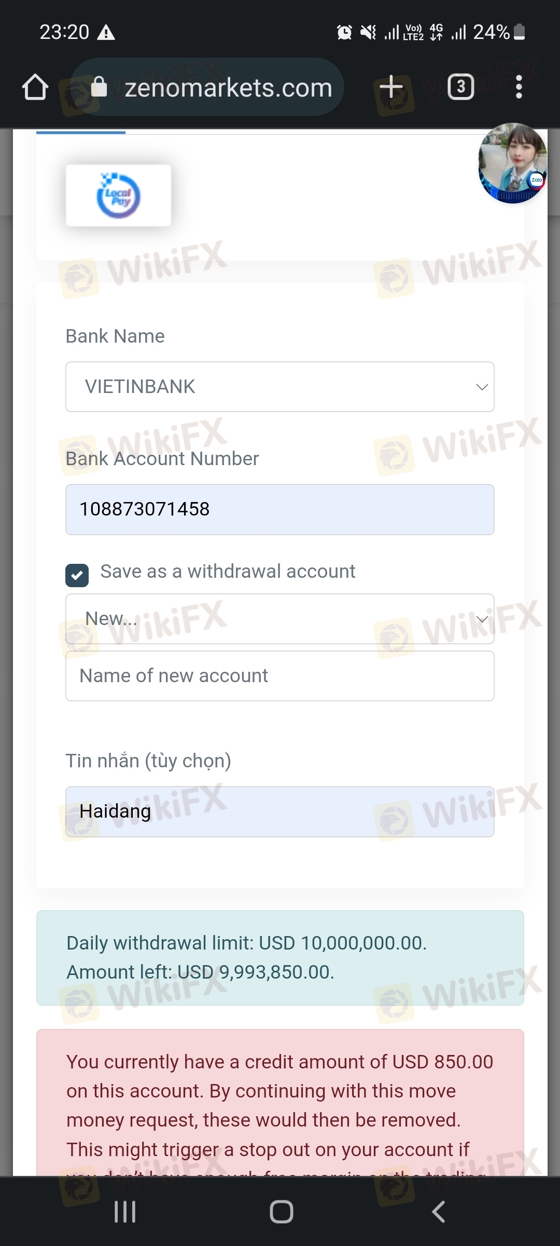Click the Name of new account field
The height and width of the screenshot is (1246, 560).
pyautogui.click(x=280, y=676)
